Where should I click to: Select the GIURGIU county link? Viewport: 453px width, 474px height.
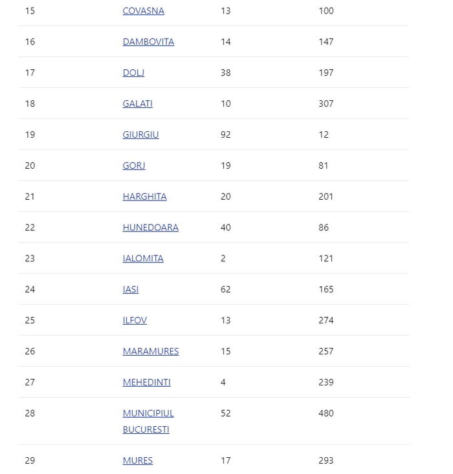140,135
